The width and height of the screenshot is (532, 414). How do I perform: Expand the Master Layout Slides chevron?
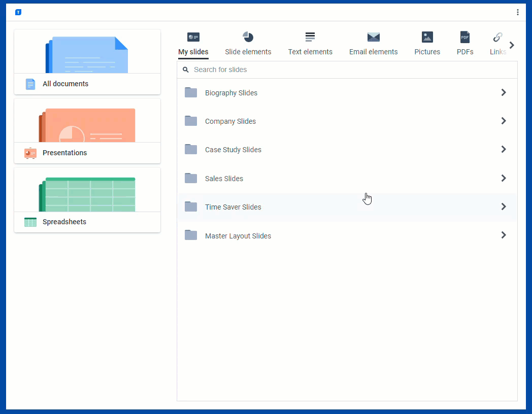click(504, 235)
